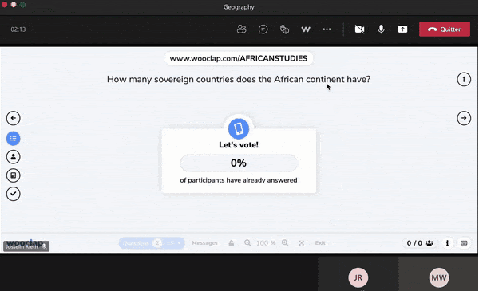
Task: Click the African continent question text
Action: 239,79
